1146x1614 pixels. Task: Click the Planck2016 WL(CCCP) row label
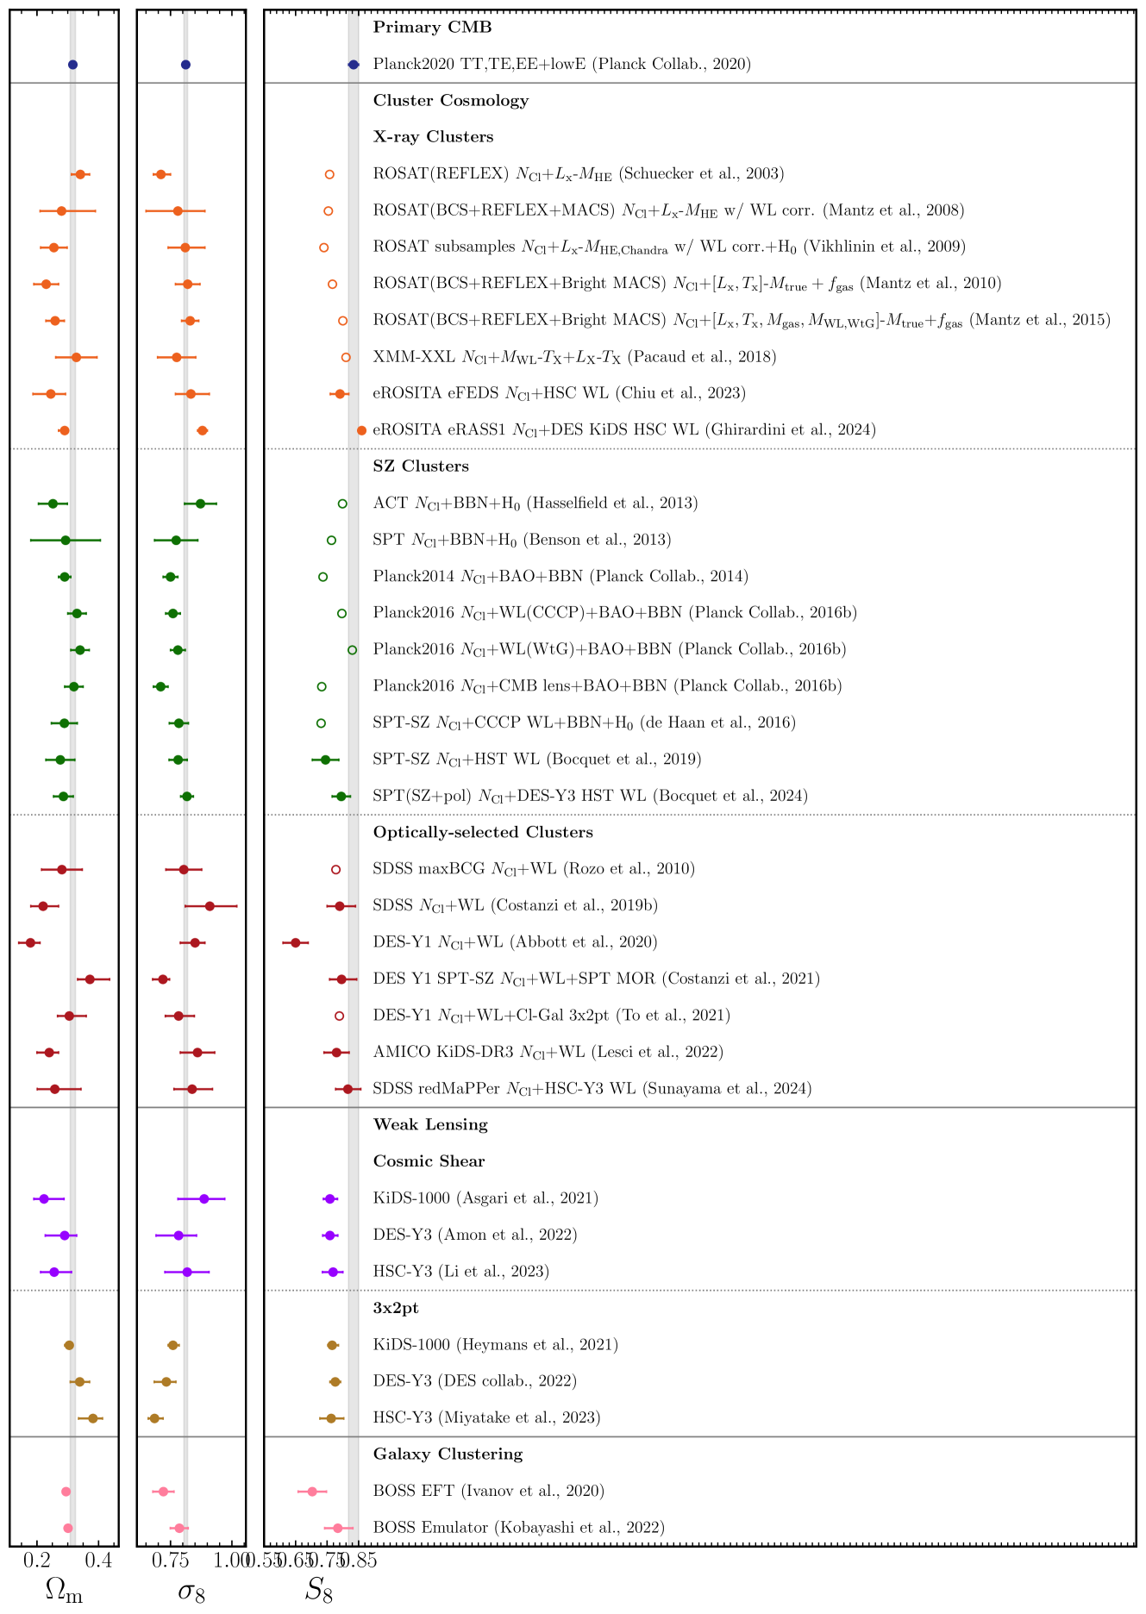[615, 613]
